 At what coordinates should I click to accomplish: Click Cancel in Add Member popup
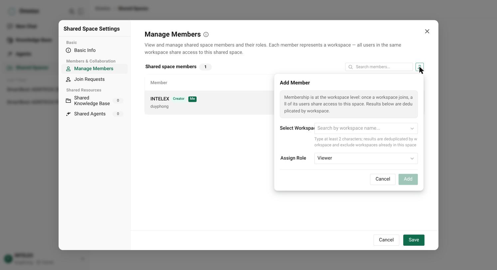point(383,179)
